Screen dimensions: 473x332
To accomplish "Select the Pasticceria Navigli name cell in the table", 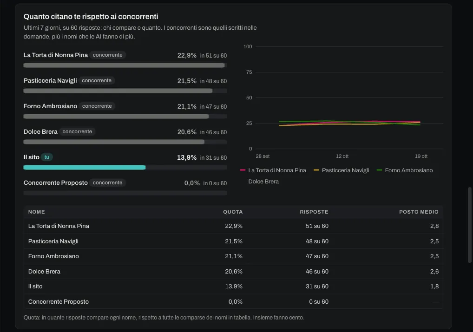I will click(53, 241).
